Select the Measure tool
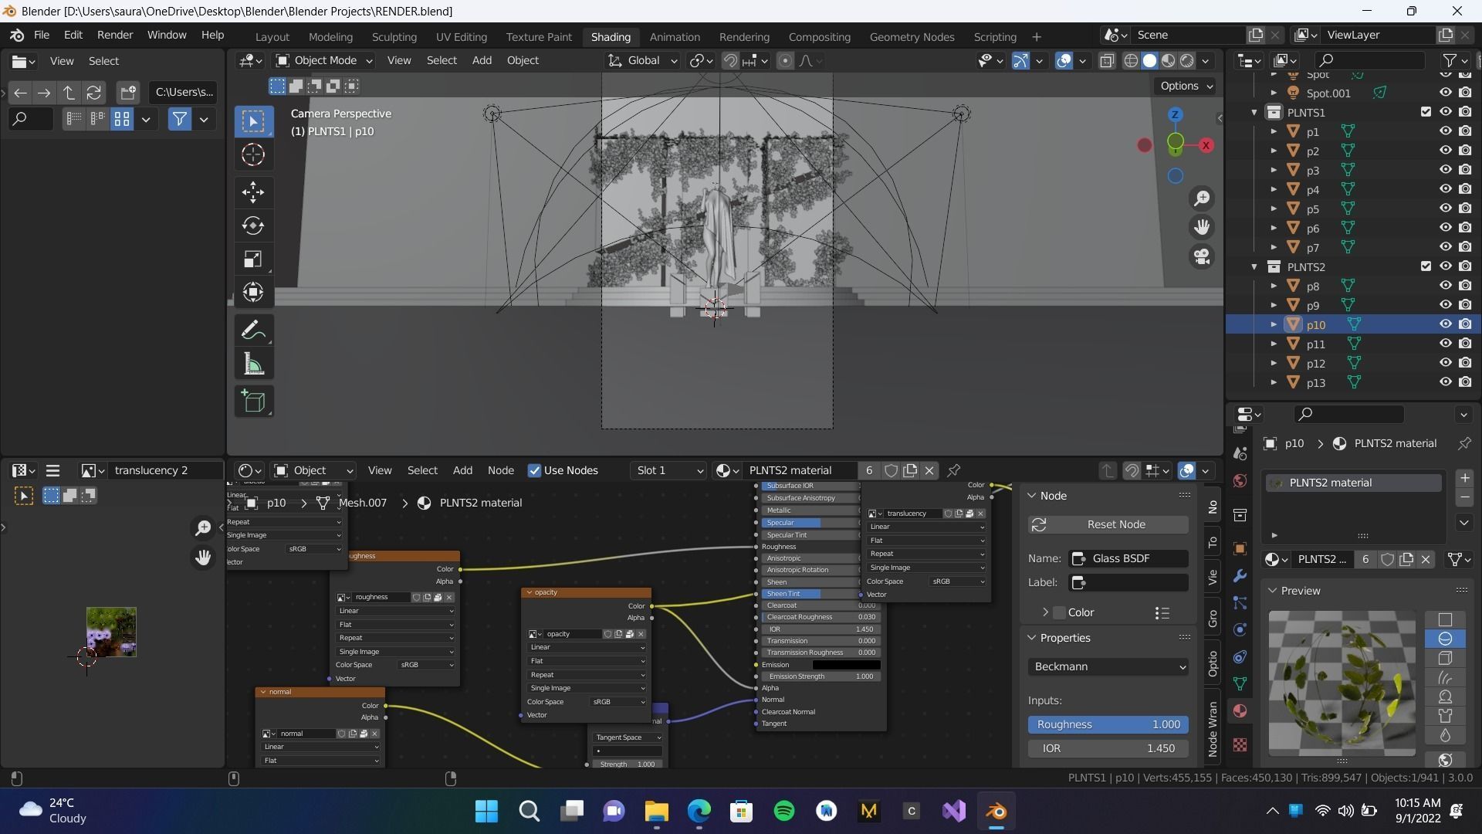The height and width of the screenshot is (834, 1482). pos(253,364)
